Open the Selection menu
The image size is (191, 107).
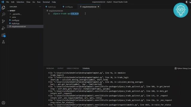pyautogui.click(x=20, y=2)
